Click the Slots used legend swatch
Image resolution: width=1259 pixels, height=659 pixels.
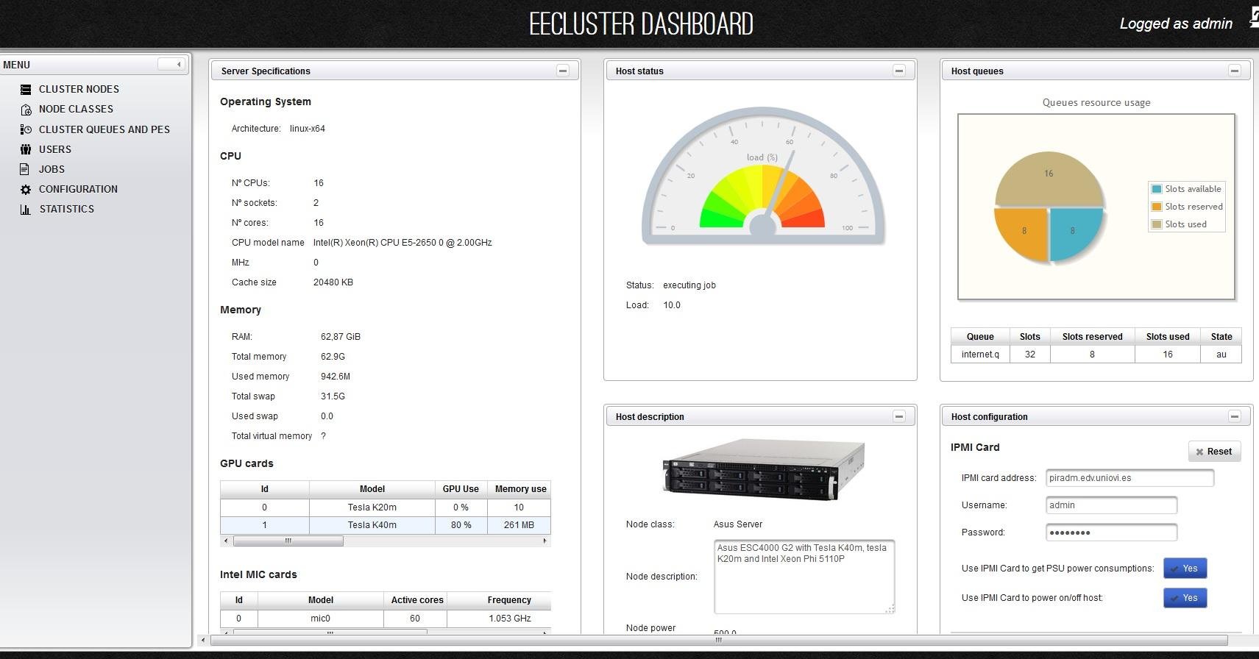1157,224
